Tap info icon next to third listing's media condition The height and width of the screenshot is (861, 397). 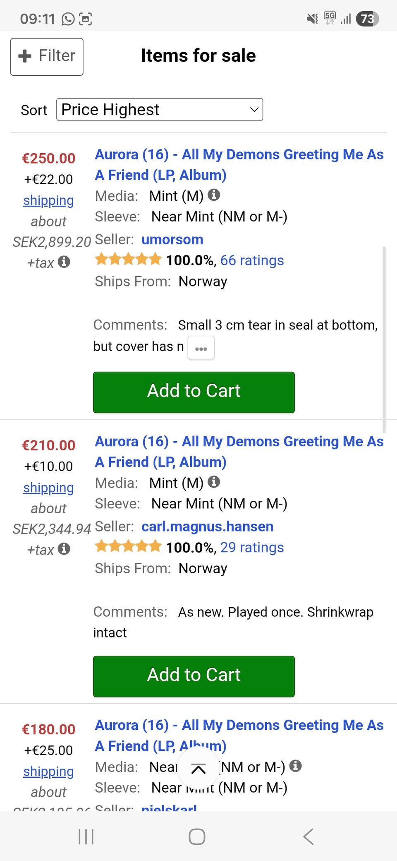click(295, 766)
